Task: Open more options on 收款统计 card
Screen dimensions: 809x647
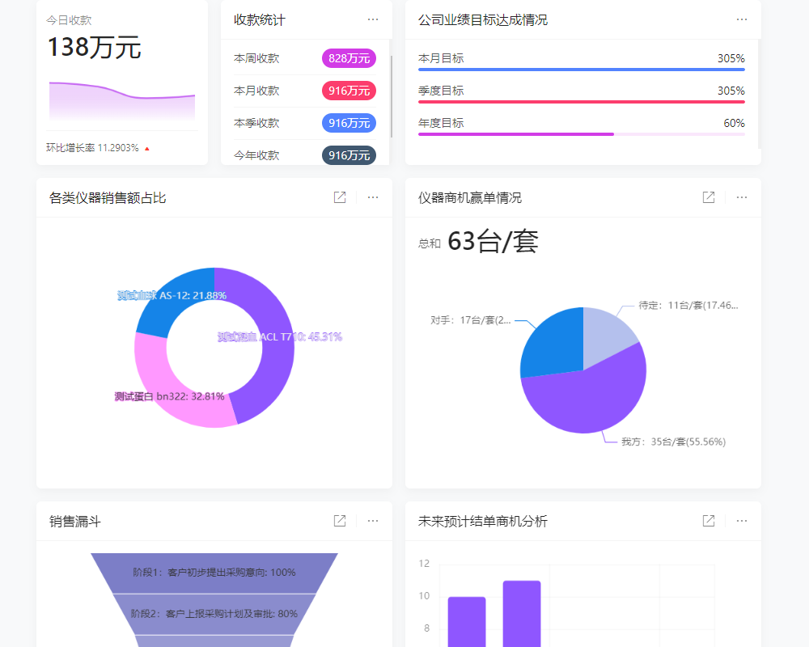Action: coord(373,19)
